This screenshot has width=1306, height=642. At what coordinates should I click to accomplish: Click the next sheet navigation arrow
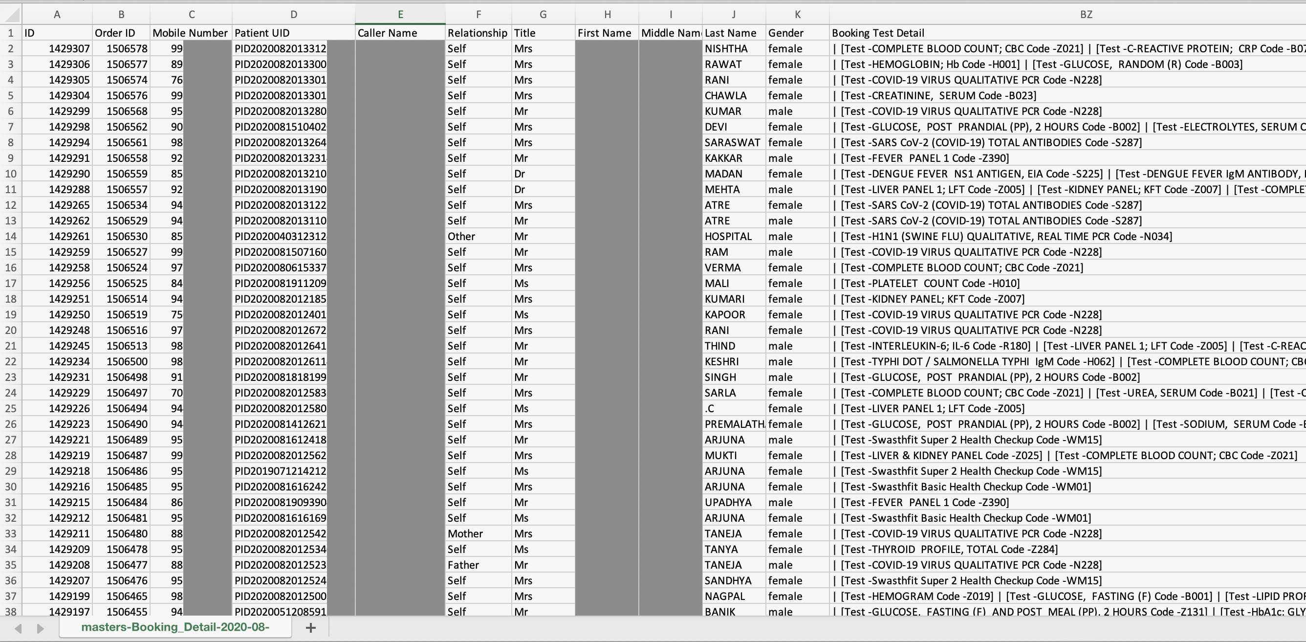(x=41, y=628)
